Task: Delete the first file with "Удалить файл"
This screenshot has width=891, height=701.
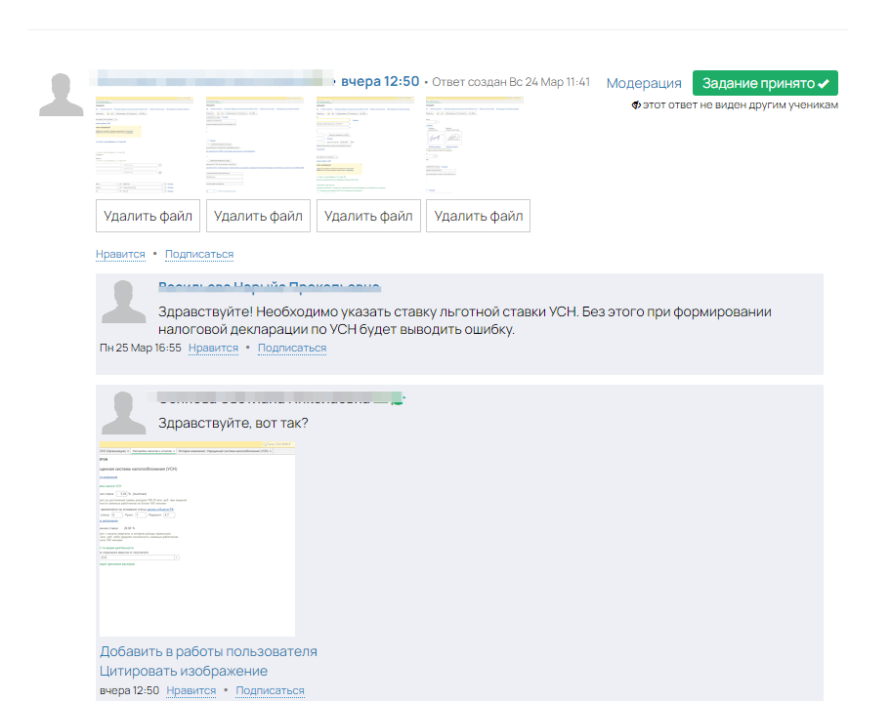Action: (x=148, y=216)
